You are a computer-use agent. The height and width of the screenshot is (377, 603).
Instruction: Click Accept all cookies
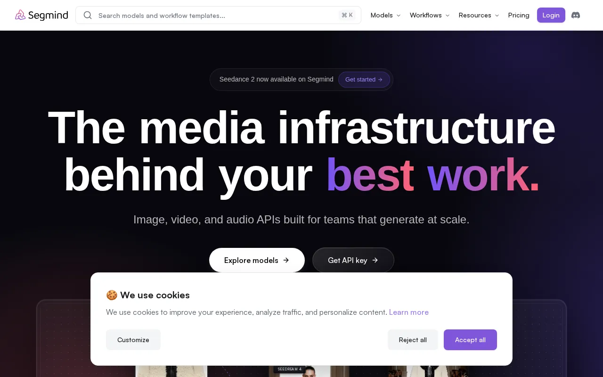coord(470,340)
